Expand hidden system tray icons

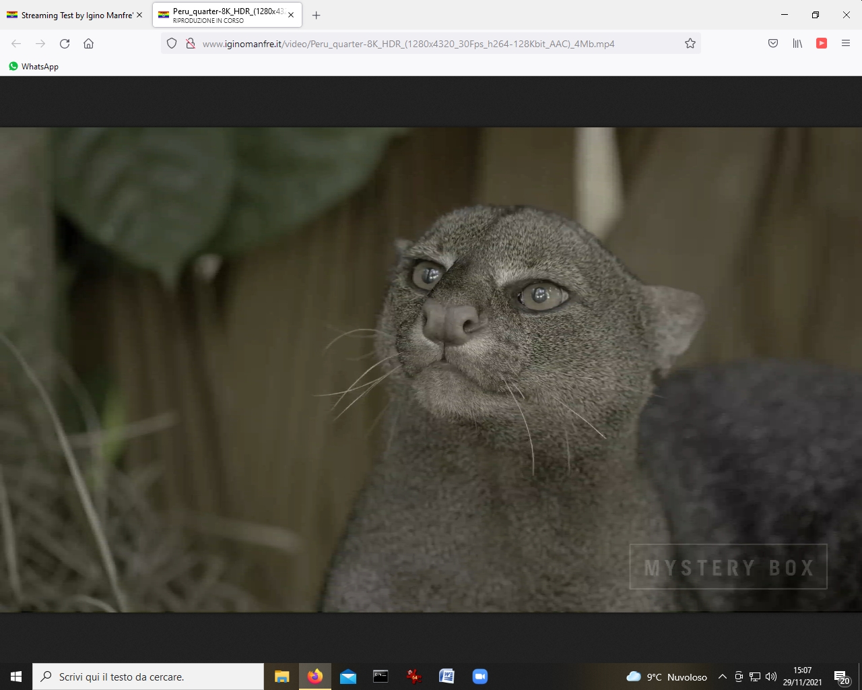[723, 677]
